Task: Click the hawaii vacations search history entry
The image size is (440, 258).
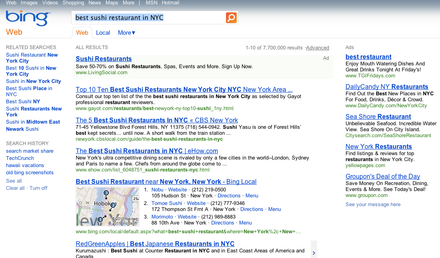Action: [x=25, y=165]
